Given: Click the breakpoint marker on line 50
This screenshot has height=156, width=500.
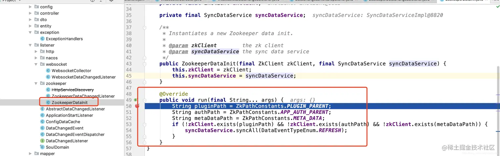Looking at the screenshot, I should point(138,106).
